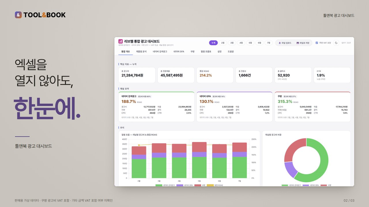
Task: Click the 총 전환매출 value 45,587,495원
Action: click(x=172, y=75)
